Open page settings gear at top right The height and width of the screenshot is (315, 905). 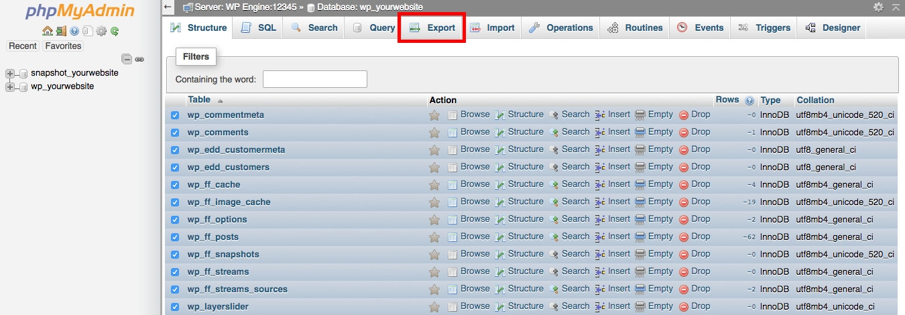[x=878, y=7]
